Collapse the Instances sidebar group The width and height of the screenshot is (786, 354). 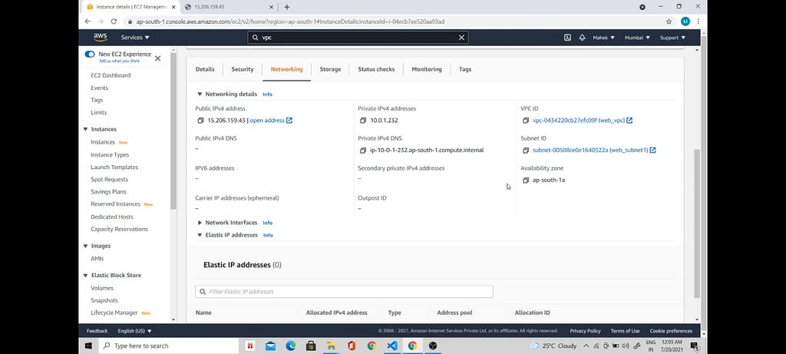[85, 129]
